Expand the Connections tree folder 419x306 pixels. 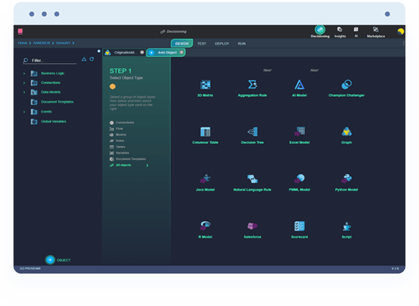tap(24, 83)
